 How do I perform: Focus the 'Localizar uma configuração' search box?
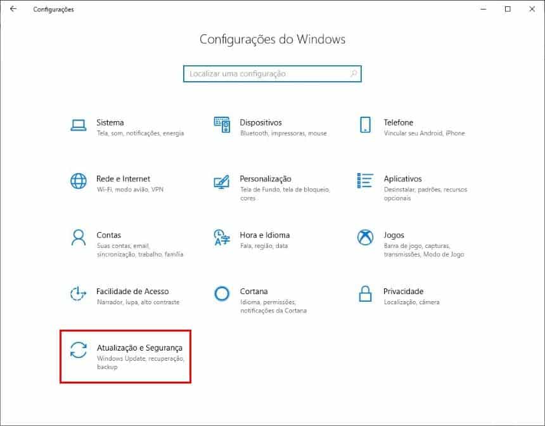click(272, 74)
